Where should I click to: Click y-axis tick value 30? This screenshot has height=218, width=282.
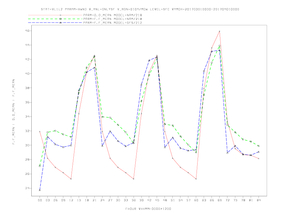coord(27,145)
